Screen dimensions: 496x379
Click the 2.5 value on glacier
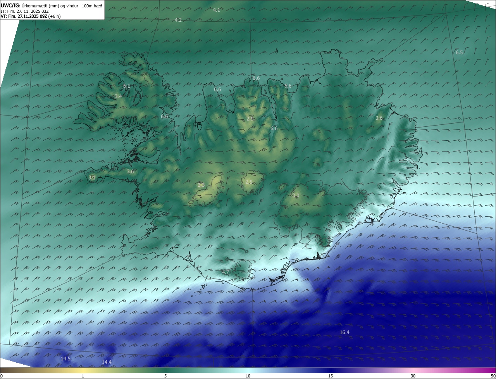pyautogui.click(x=249, y=182)
